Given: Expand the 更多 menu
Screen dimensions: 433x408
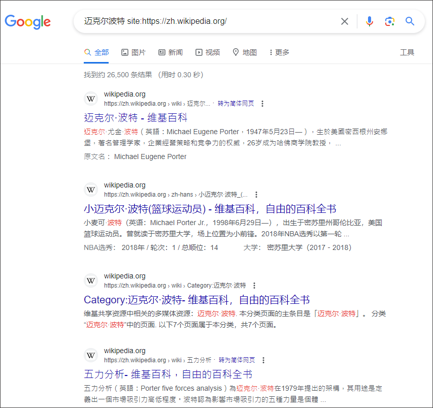Looking at the screenshot, I should [x=280, y=52].
